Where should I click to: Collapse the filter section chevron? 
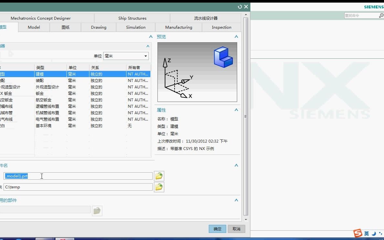tap(148, 46)
